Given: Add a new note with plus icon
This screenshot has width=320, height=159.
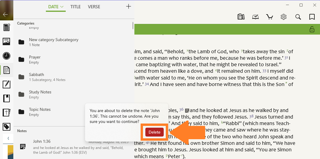Looking at the screenshot, I should coord(128,7).
